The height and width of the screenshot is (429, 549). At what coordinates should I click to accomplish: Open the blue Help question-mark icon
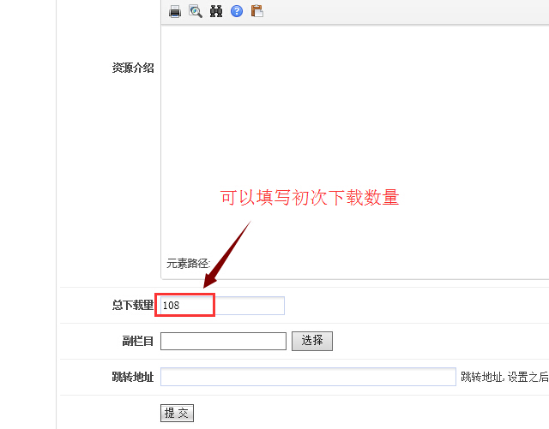[237, 11]
